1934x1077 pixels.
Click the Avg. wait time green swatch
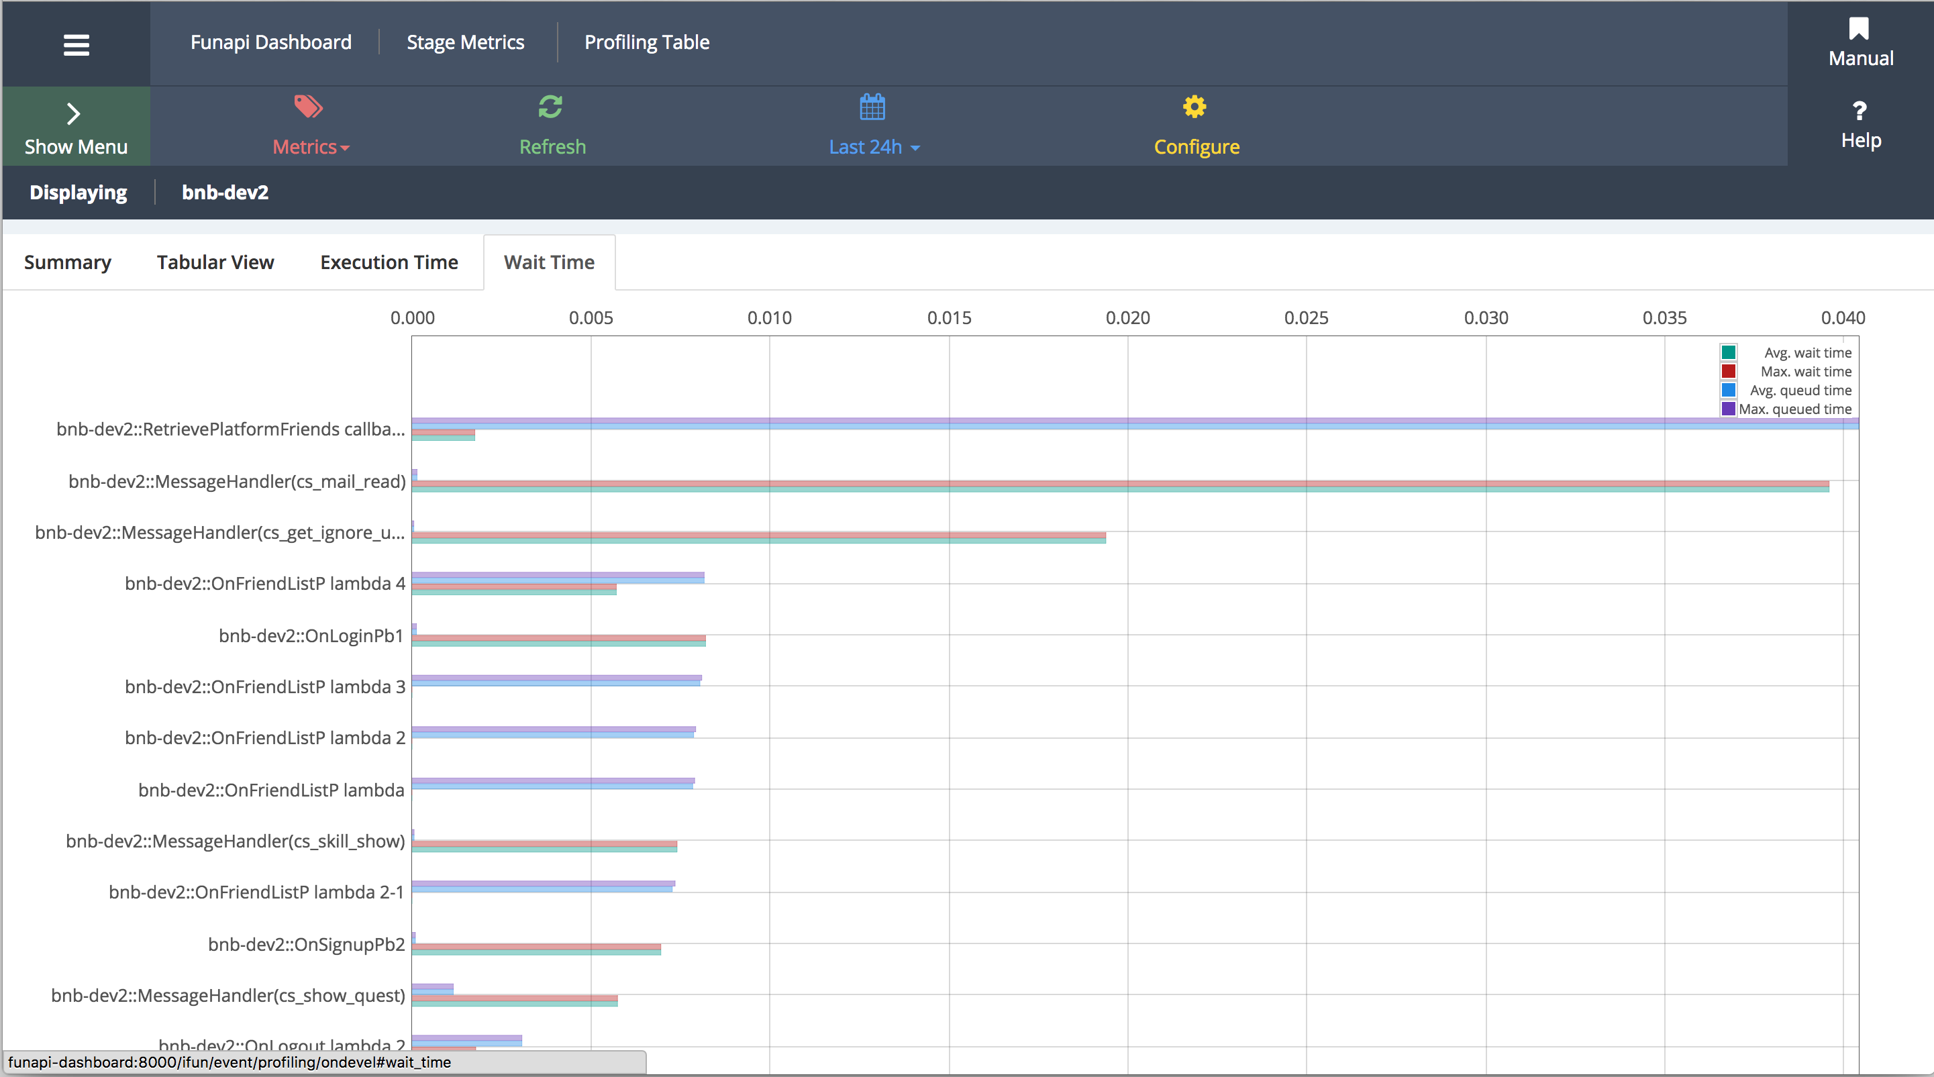point(1727,352)
